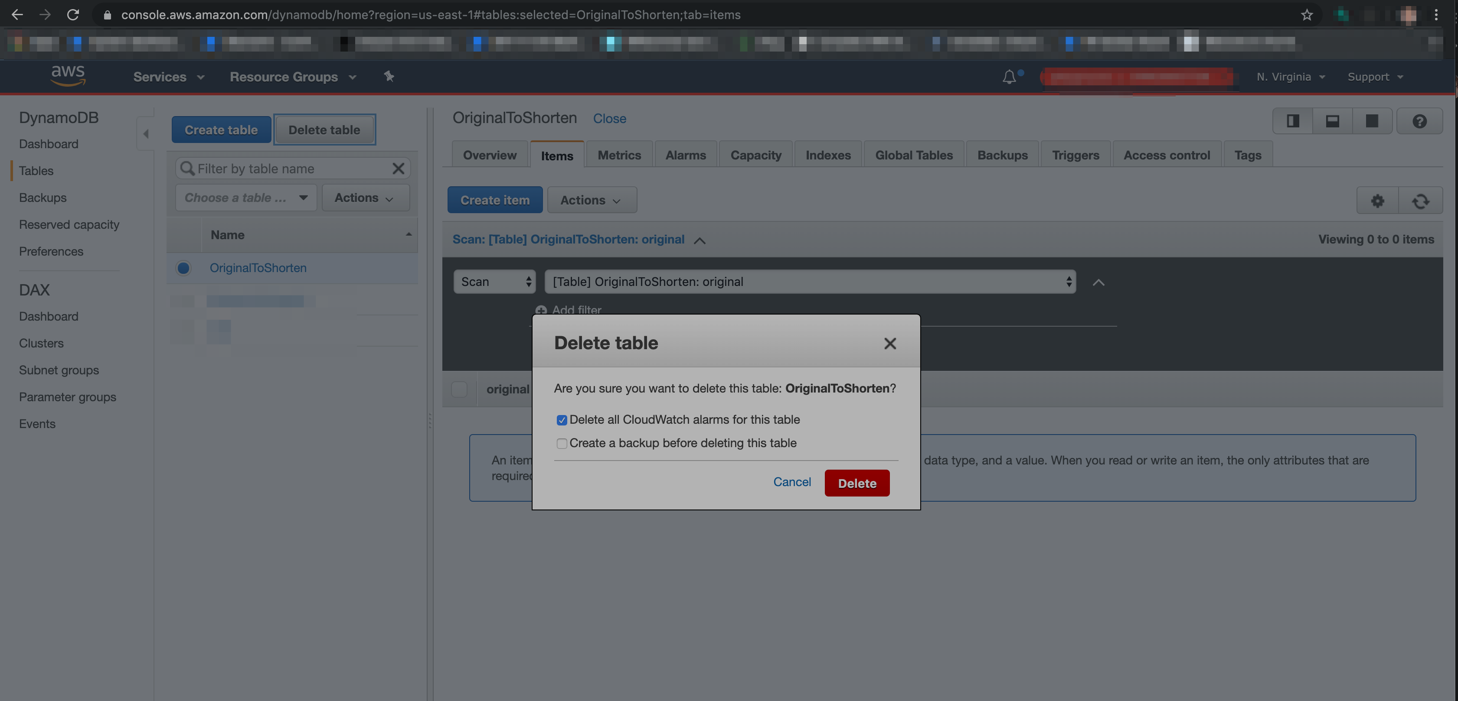Bookmark this page with the star icon
The height and width of the screenshot is (701, 1458).
[1307, 15]
